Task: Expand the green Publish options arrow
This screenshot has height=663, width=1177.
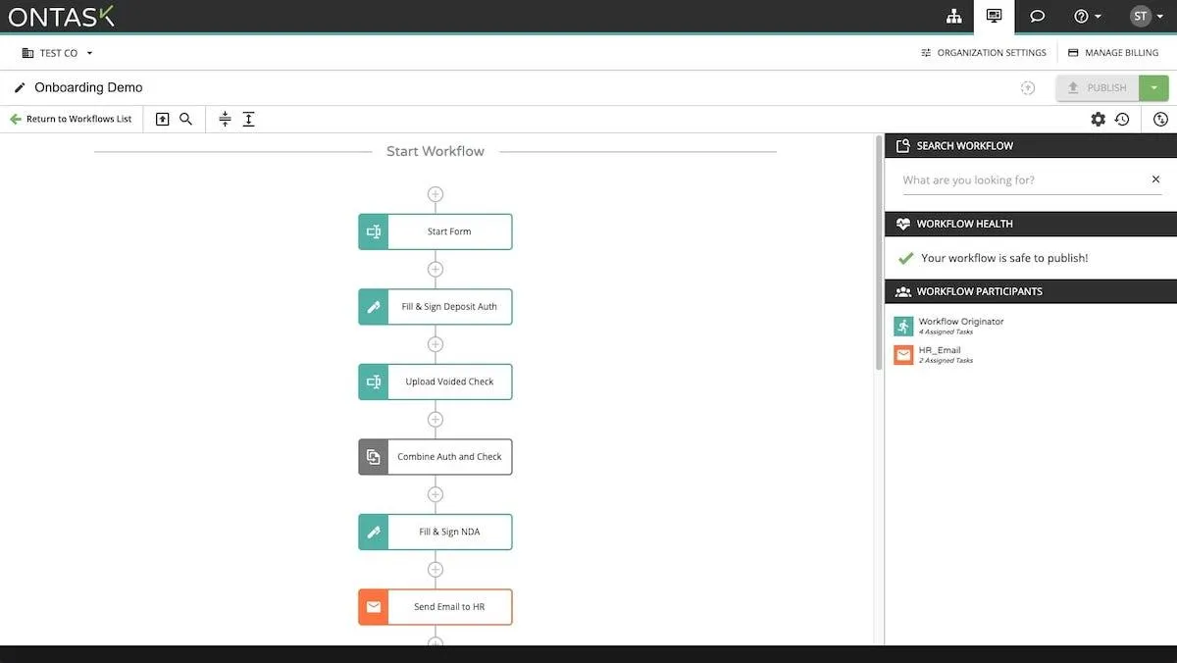Action: click(1153, 87)
